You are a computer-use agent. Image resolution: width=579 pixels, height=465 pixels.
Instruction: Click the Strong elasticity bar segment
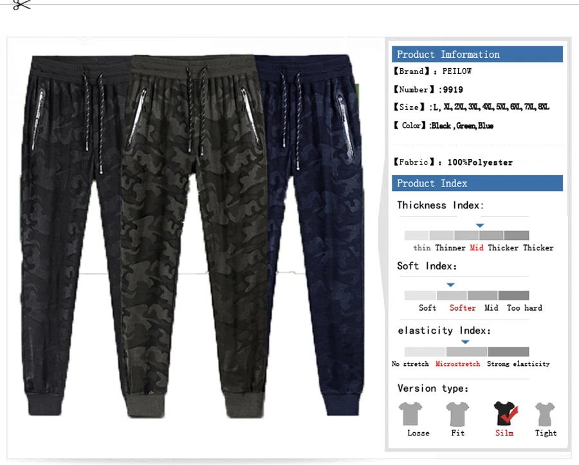(x=508, y=351)
